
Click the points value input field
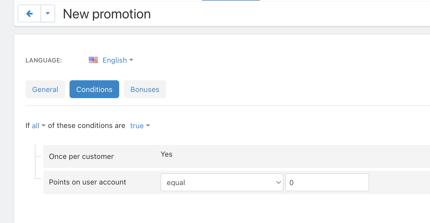point(327,182)
